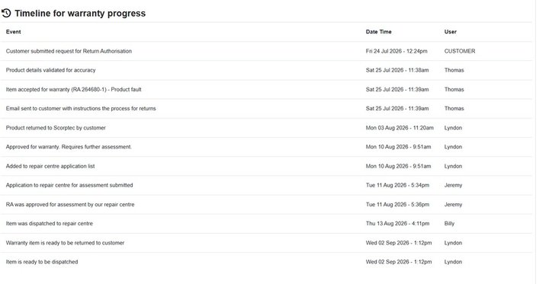
Task: Select the Approved for warranty further assessment event
Action: click(x=69, y=147)
